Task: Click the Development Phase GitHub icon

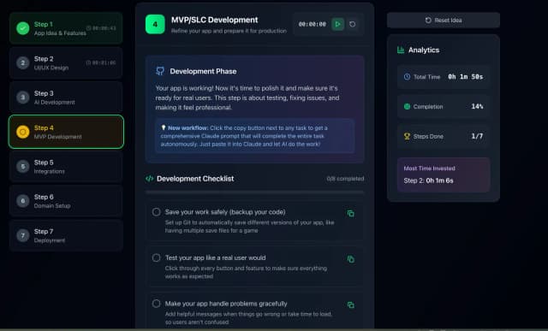Action: coord(160,71)
